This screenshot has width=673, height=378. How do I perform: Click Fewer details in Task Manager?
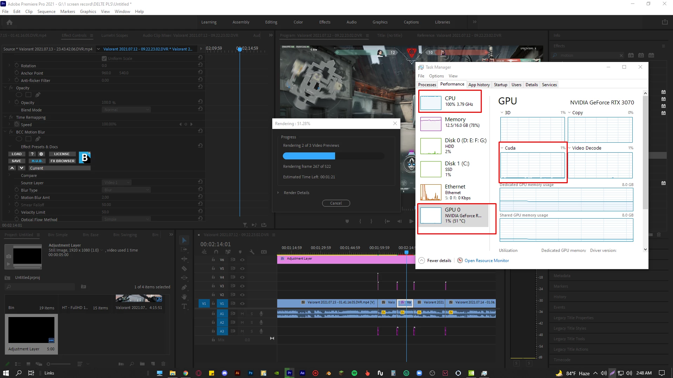coord(439,261)
